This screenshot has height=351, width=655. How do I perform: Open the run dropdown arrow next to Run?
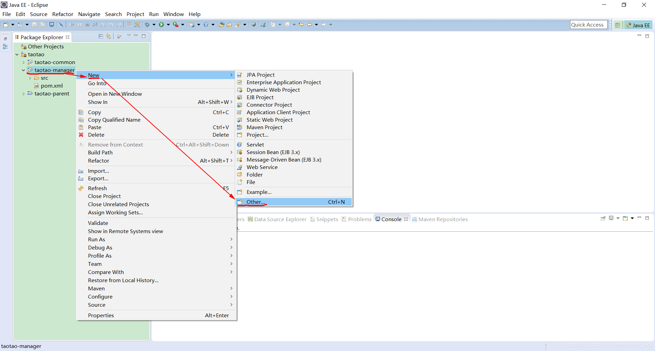click(168, 25)
